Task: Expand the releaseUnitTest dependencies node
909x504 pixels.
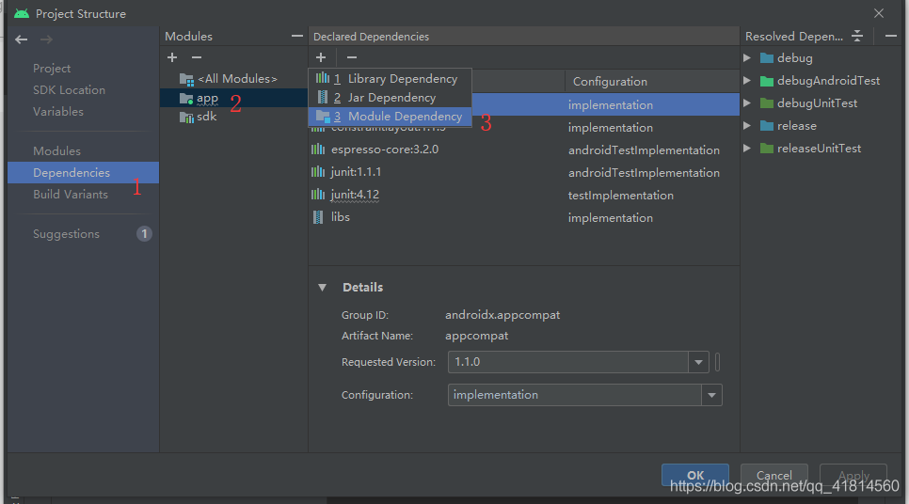Action: [x=747, y=149]
